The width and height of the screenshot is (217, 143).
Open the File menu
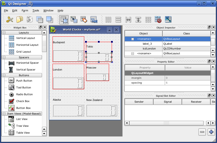pos(6,11)
